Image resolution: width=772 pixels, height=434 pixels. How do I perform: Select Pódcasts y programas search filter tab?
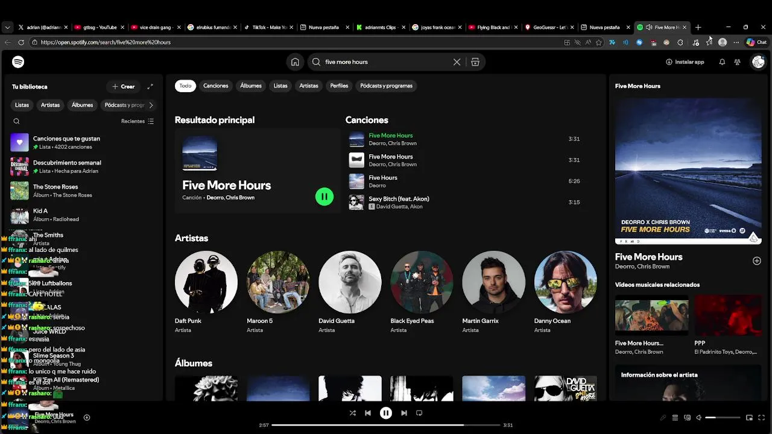[x=387, y=86]
